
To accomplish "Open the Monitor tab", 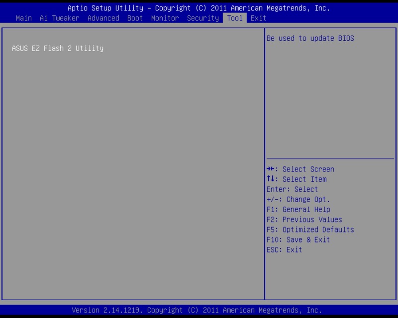I will pos(165,18).
